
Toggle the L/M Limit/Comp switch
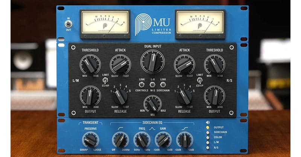[105, 80]
